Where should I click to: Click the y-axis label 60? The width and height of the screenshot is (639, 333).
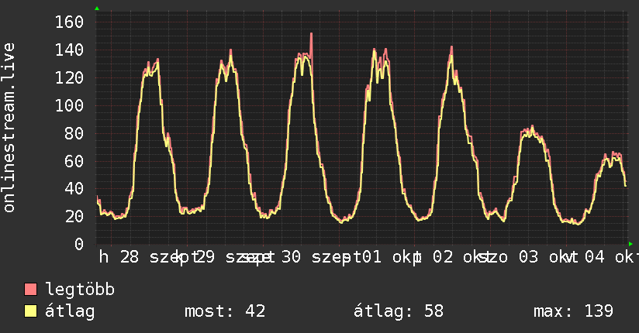point(74,161)
